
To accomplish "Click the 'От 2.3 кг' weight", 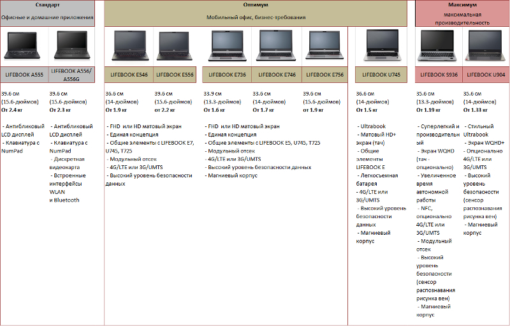I will coord(60,110).
